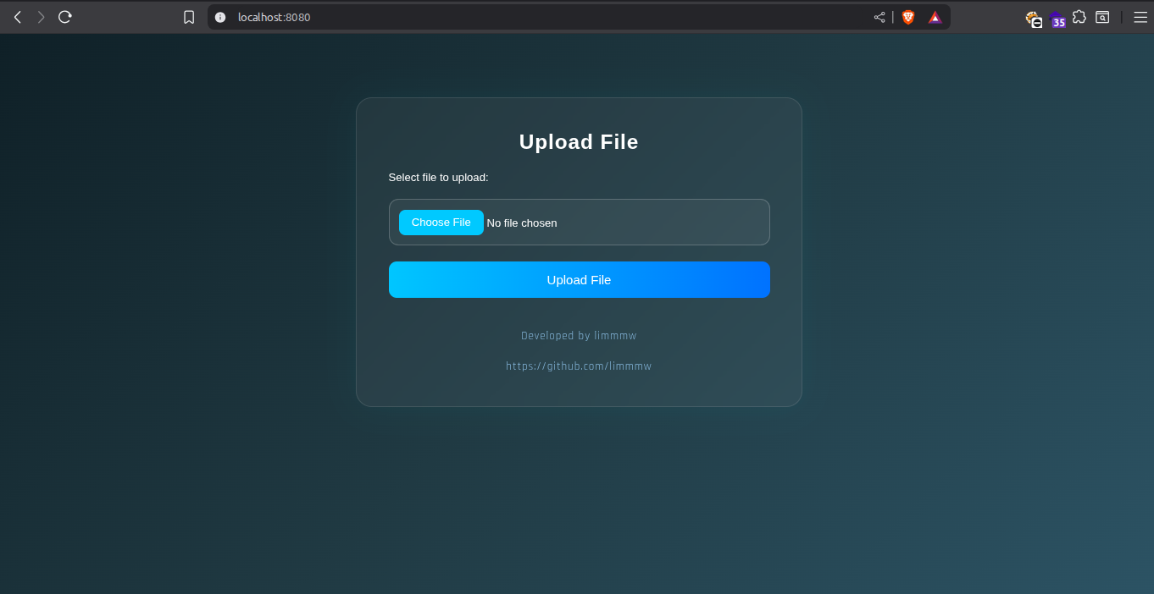
Task: Open the extension with 35 badge
Action: [x=1057, y=19]
